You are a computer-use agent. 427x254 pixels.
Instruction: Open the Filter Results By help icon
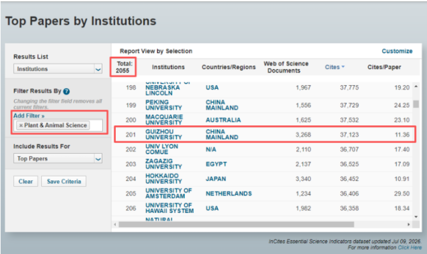(66, 91)
